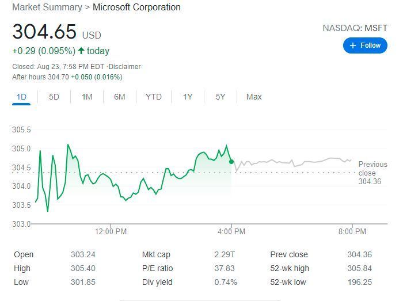403x301 pixels.
Task: Click the green up arrow icon
Action: 81,51
